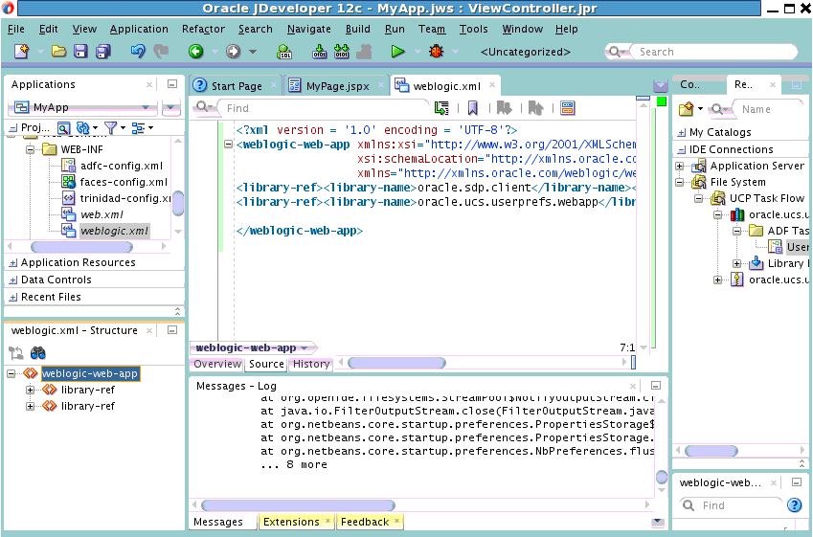Image resolution: width=813 pixels, height=537 pixels.
Task: Open the Build menu
Action: click(x=358, y=29)
